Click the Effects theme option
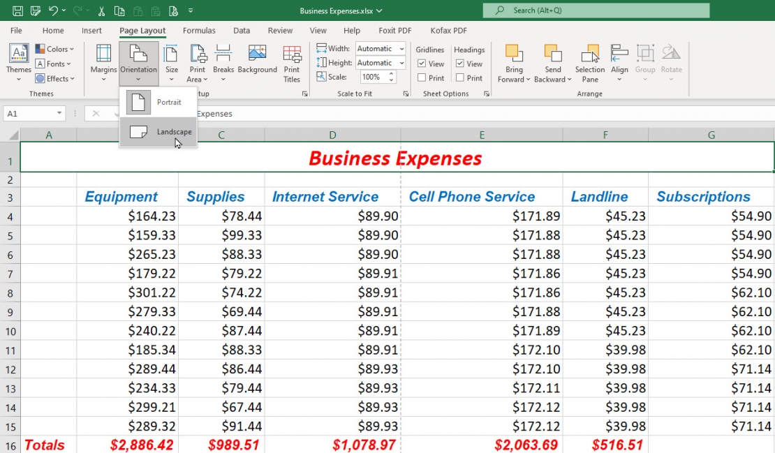Screen dimensions: 775x453 (x=55, y=78)
